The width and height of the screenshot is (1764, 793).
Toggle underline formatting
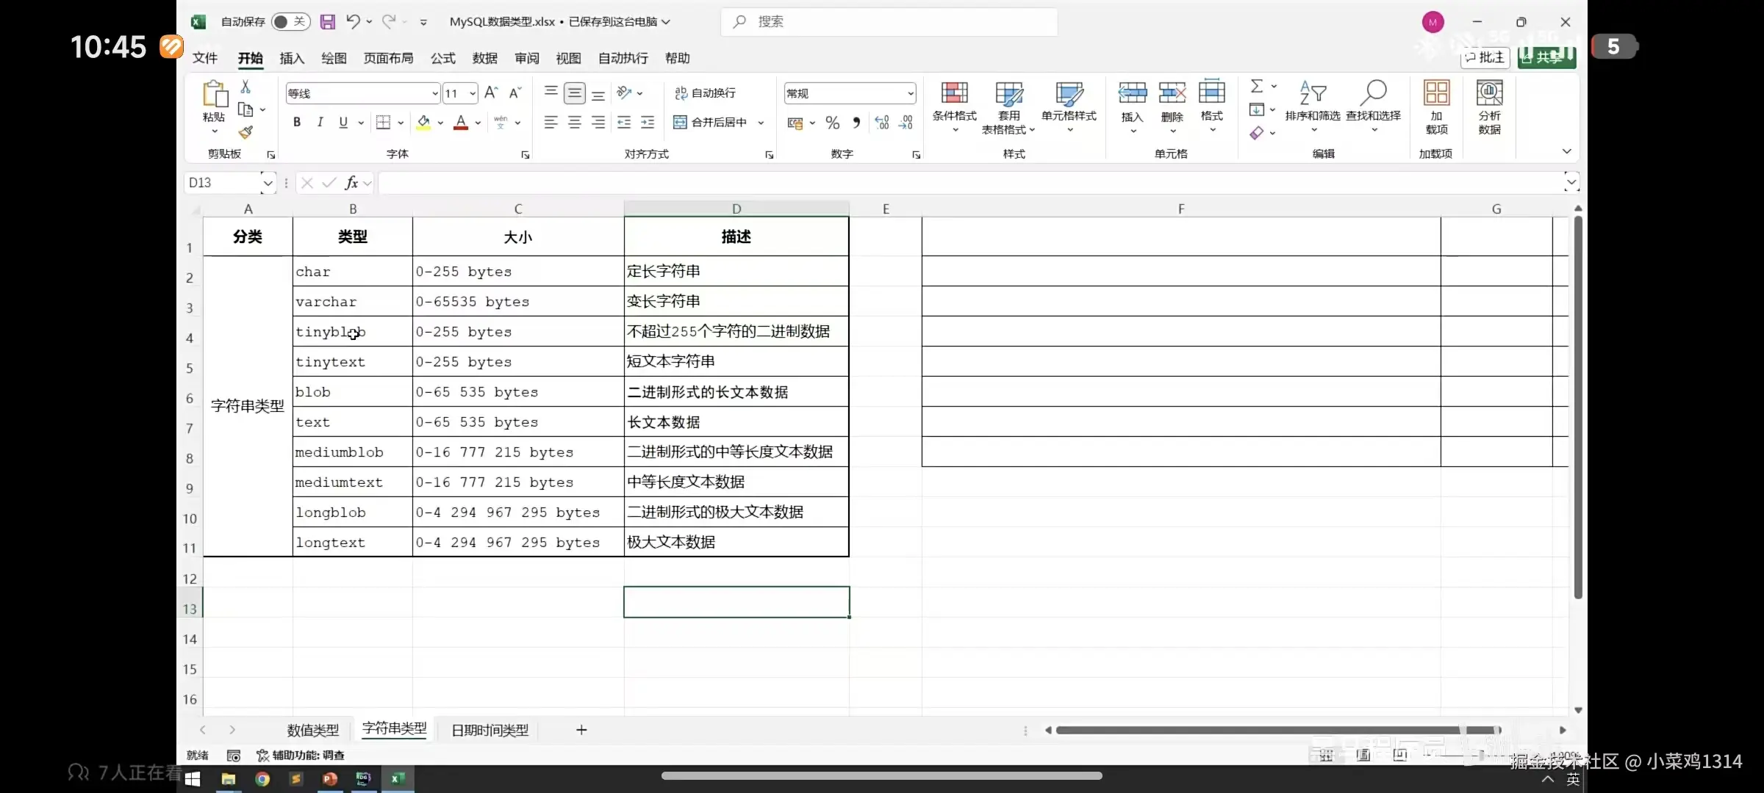point(343,122)
